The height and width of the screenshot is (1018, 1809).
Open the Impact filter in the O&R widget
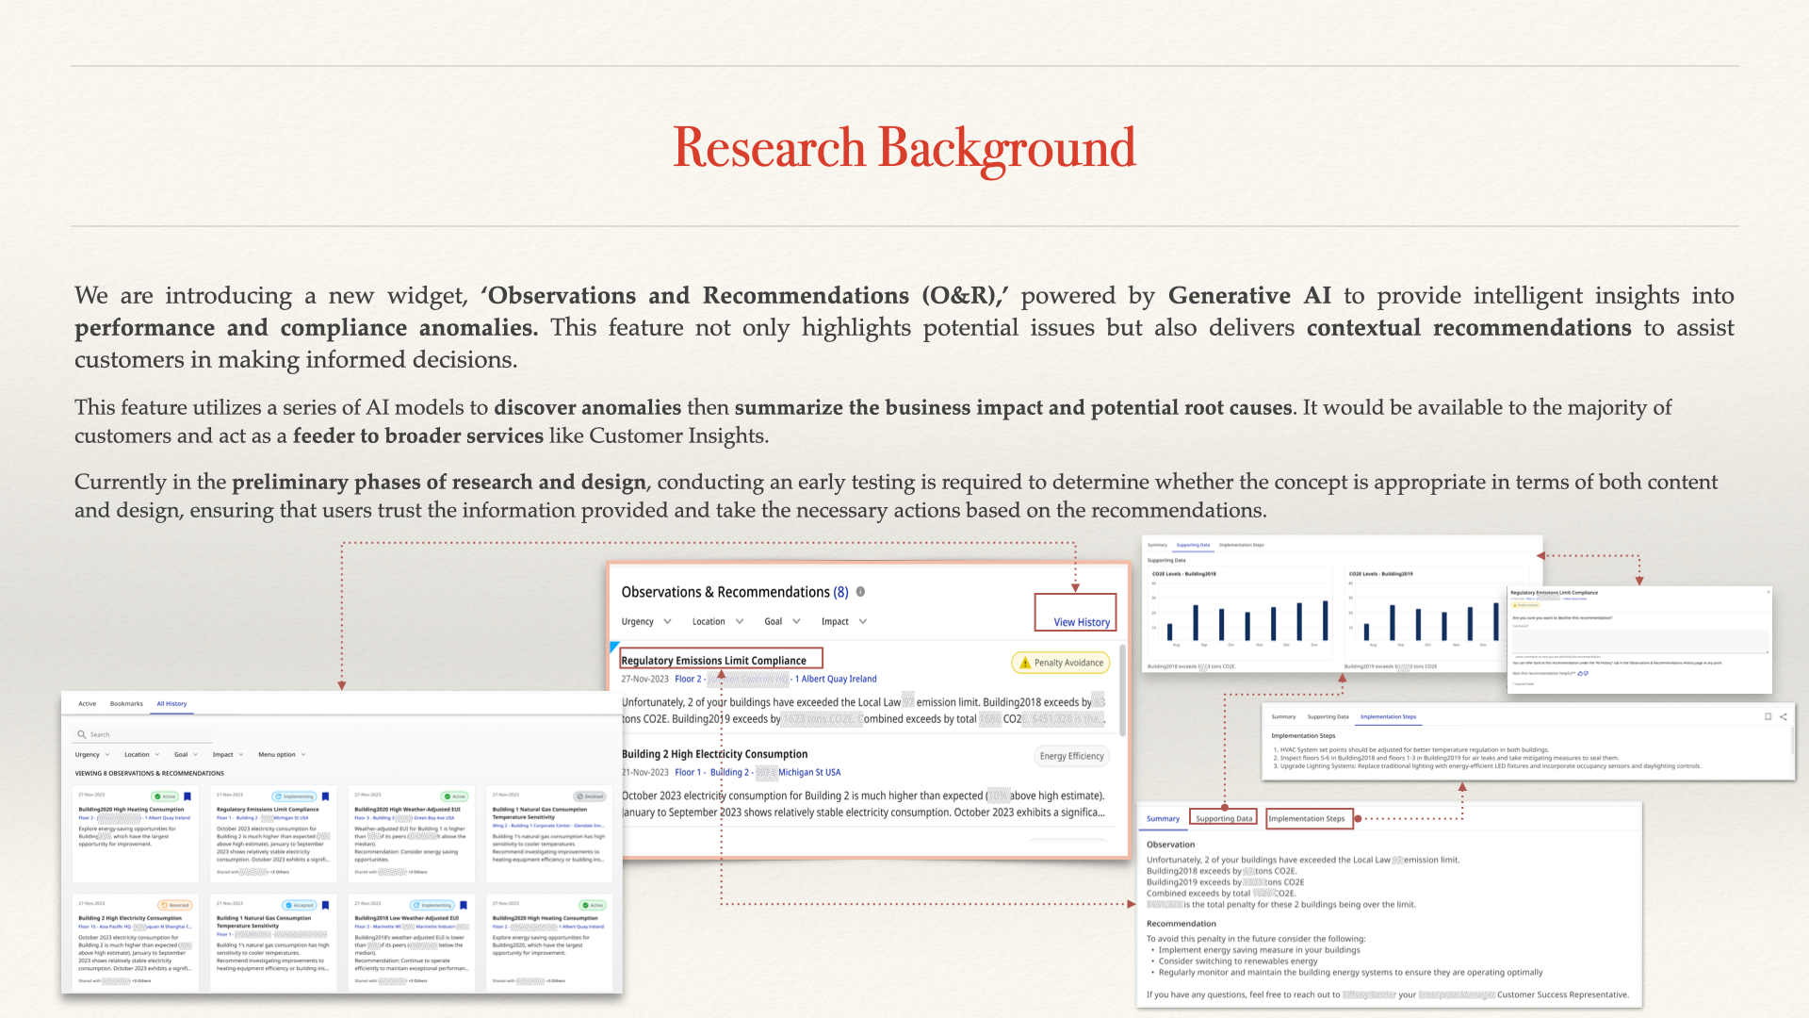pos(844,622)
